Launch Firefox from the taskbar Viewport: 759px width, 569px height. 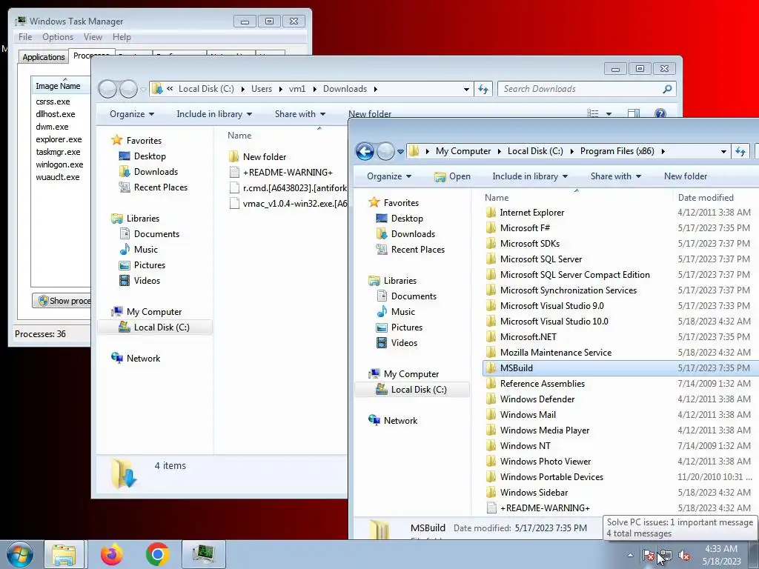coord(112,554)
